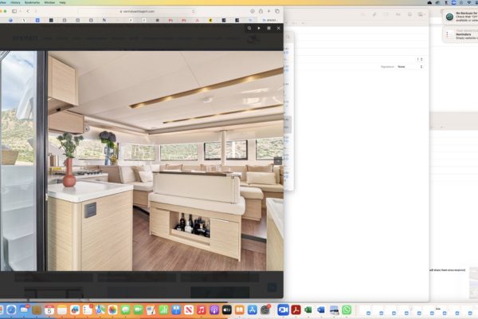Open FaceTime from the Dock
Viewport: 478px width, 319px height.
[138, 310]
